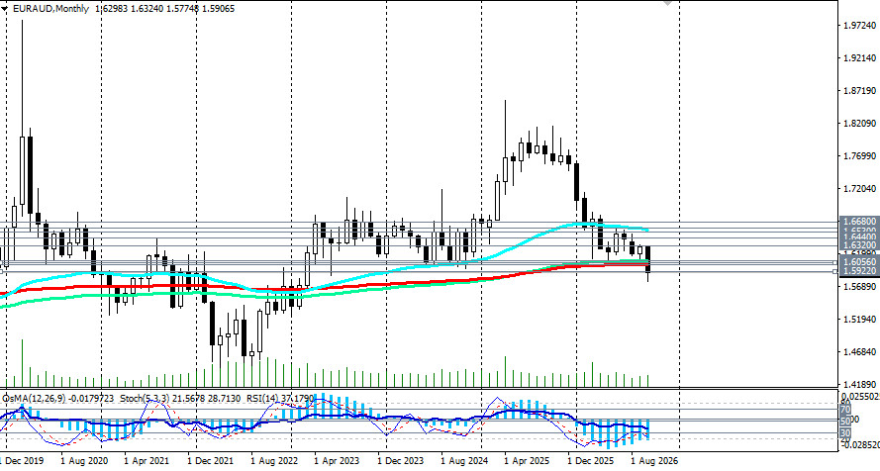Click the 1.82090 price axis label
The height and width of the screenshot is (471, 880).
pyautogui.click(x=859, y=124)
